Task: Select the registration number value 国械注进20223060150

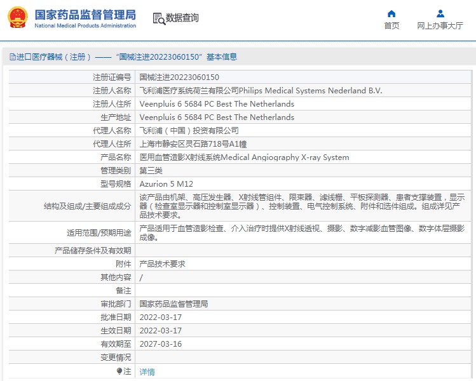Action: [x=179, y=77]
